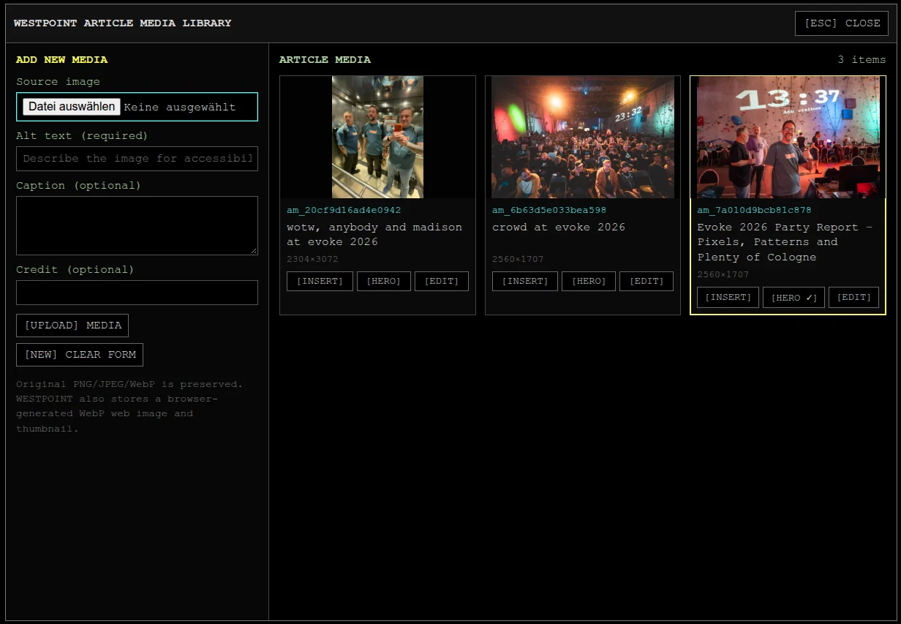Click the '3 items' count text
The width and height of the screenshot is (901, 624).
tap(862, 60)
